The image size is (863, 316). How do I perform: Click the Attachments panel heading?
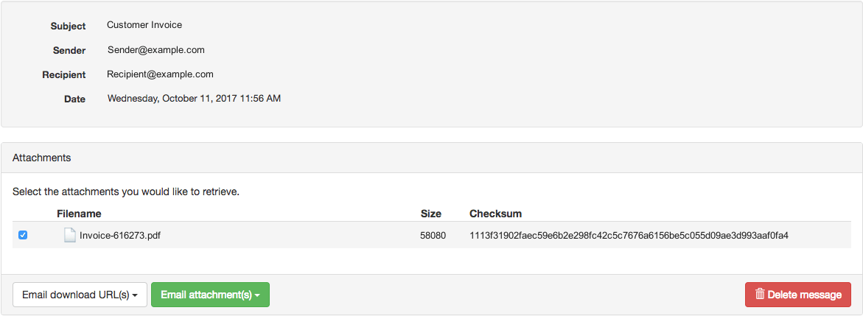41,158
